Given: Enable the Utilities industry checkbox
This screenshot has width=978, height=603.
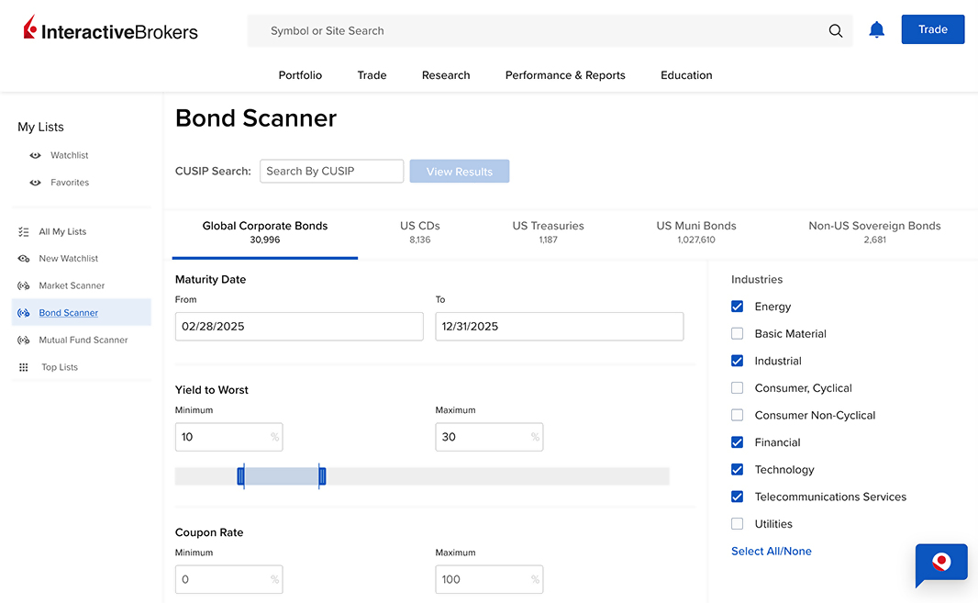Looking at the screenshot, I should coord(737,523).
